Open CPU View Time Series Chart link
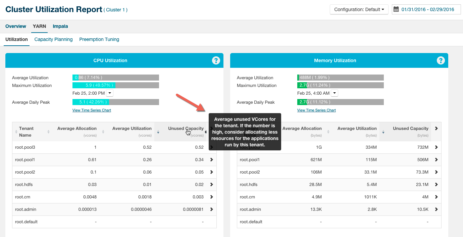463x237 pixels. [92, 110]
